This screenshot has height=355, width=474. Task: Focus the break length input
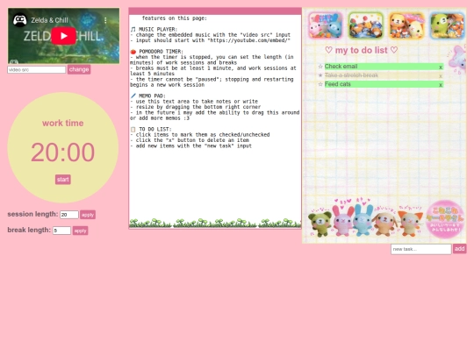pos(61,231)
